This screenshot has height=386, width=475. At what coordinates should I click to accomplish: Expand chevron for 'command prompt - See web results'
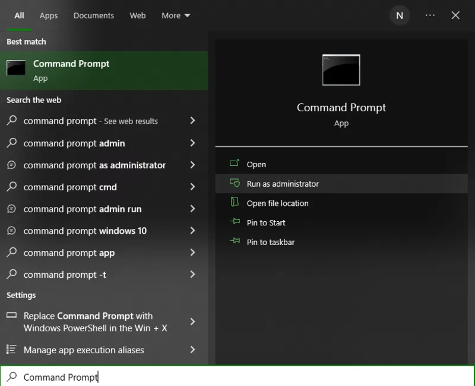(192, 121)
